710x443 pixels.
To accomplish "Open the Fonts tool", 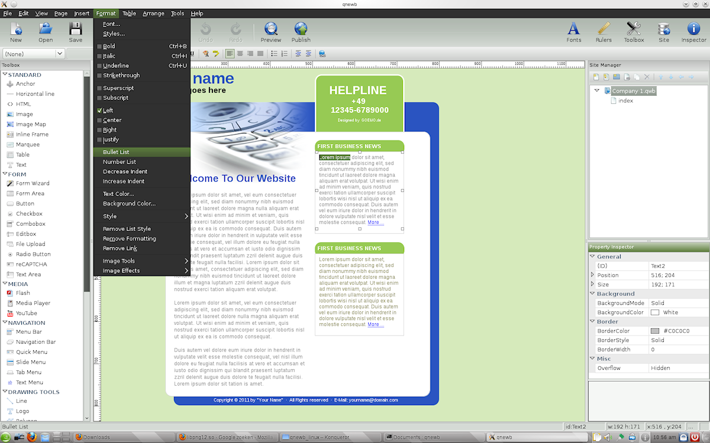I will coord(573,32).
